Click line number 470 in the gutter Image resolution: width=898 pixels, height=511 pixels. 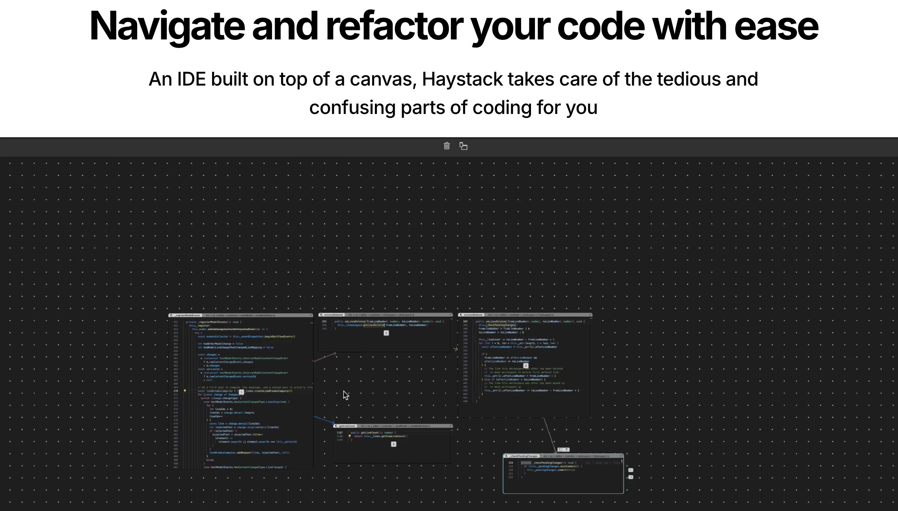click(176, 391)
